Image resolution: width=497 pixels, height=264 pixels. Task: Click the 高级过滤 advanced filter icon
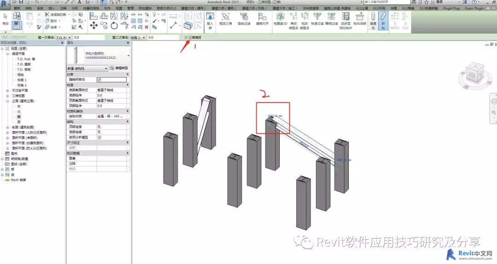coord(244,19)
